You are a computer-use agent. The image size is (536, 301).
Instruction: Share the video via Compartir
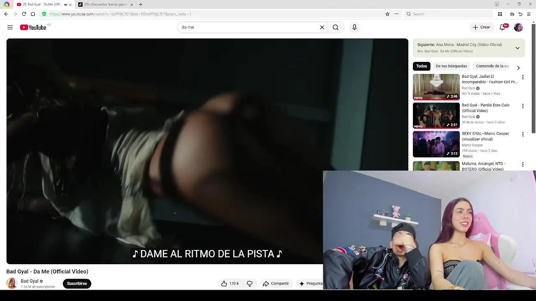click(276, 283)
